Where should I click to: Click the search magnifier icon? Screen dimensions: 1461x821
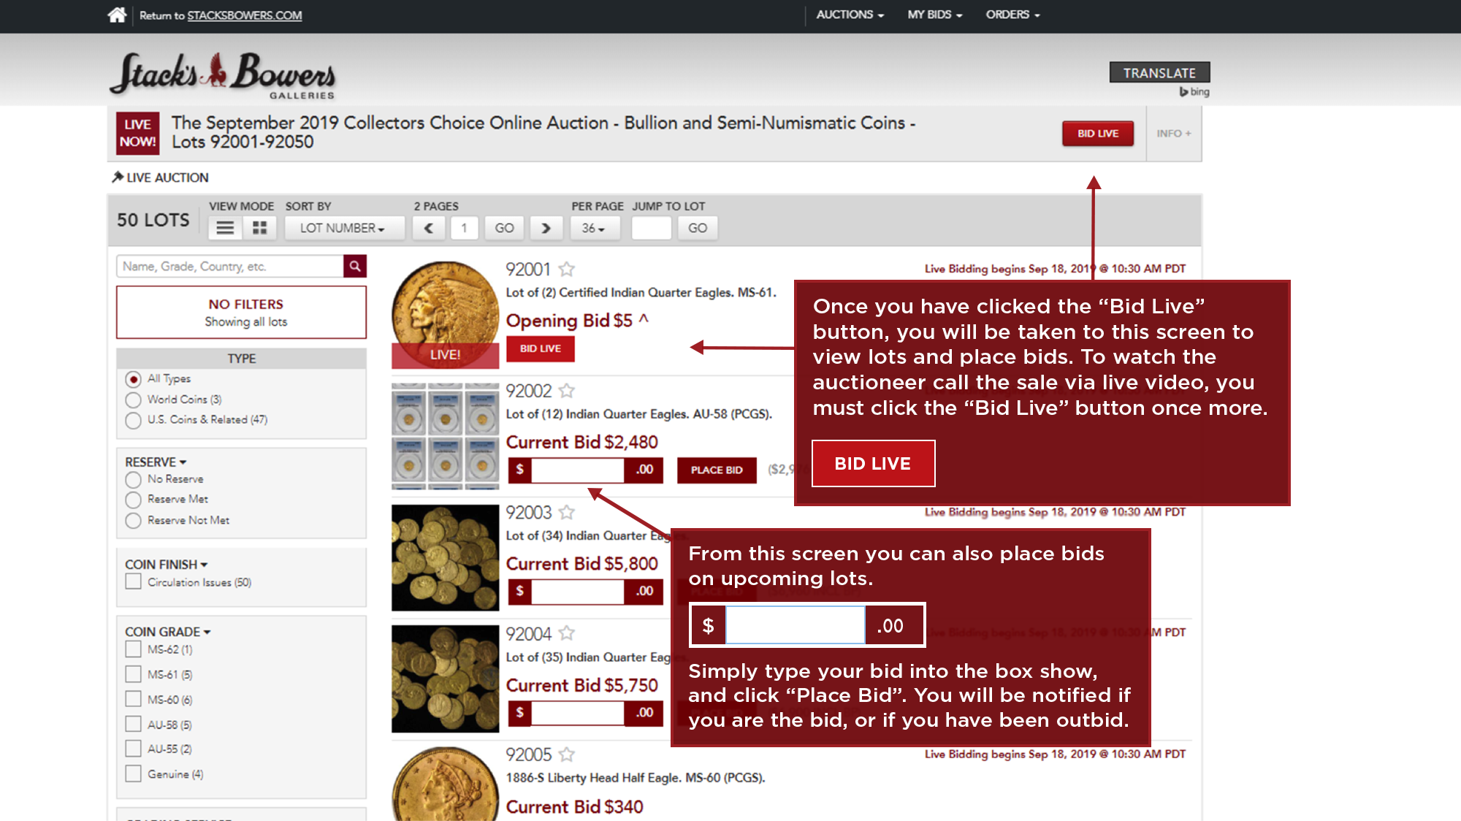[x=354, y=267]
